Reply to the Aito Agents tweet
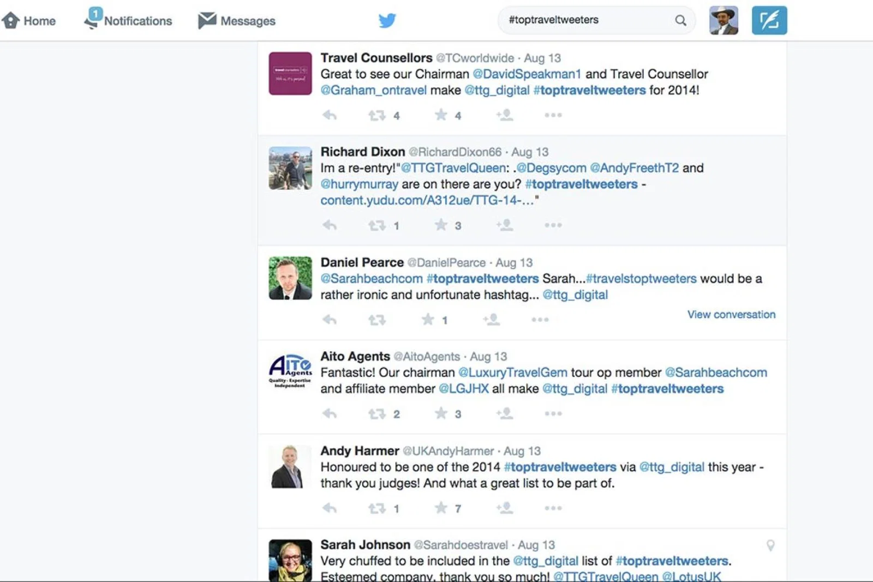This screenshot has width=873, height=582. click(329, 413)
